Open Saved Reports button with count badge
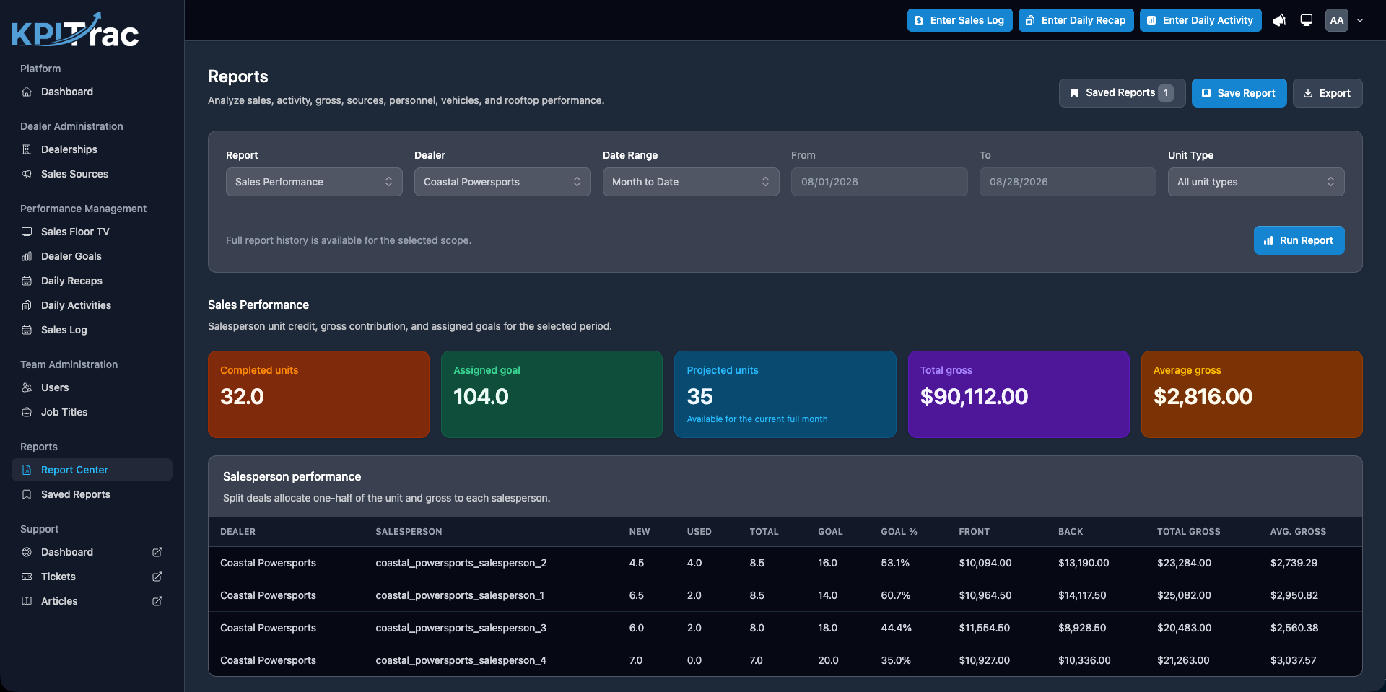1386x692 pixels. [x=1122, y=93]
